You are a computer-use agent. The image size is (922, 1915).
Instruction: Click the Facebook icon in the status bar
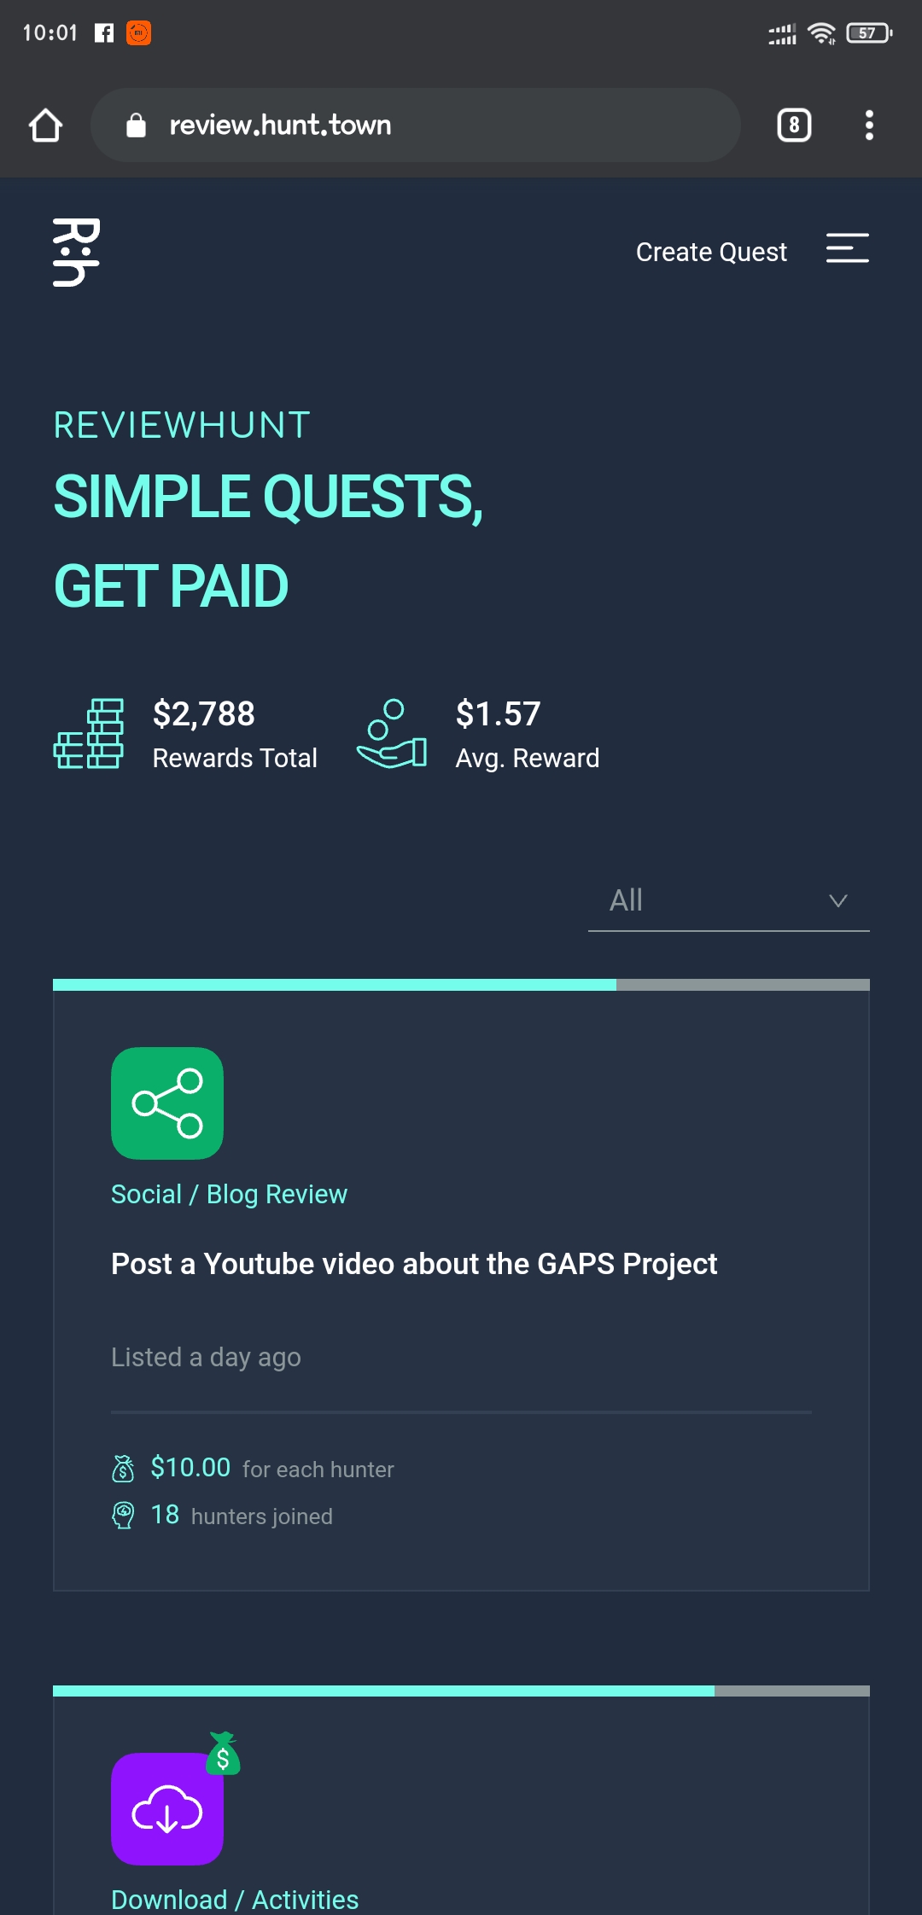coord(103,32)
